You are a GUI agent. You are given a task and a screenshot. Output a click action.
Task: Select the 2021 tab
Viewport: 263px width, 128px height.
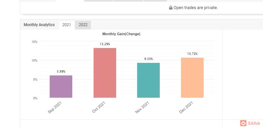[66, 25]
